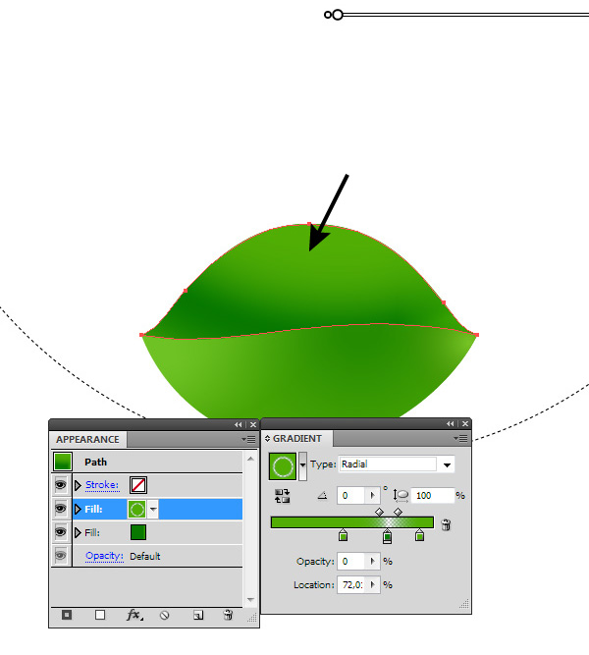The height and width of the screenshot is (655, 589).
Task: Click Duplicate Selected Item icon
Action: tap(197, 616)
